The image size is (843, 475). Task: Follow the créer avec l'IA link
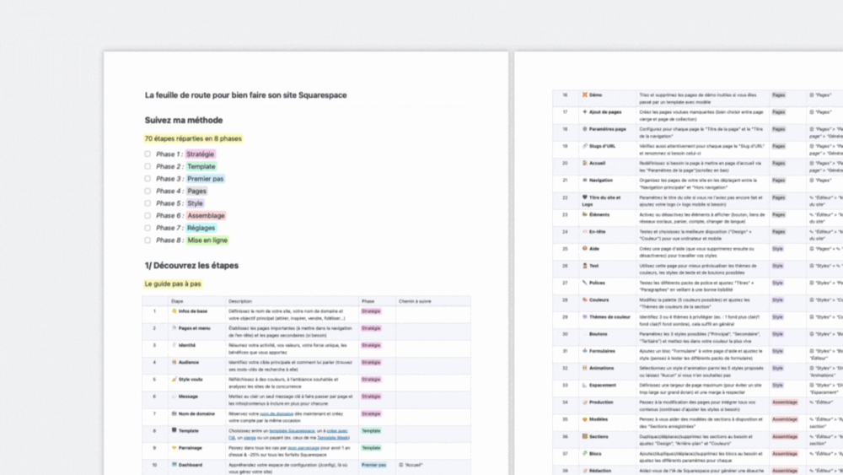point(337,431)
